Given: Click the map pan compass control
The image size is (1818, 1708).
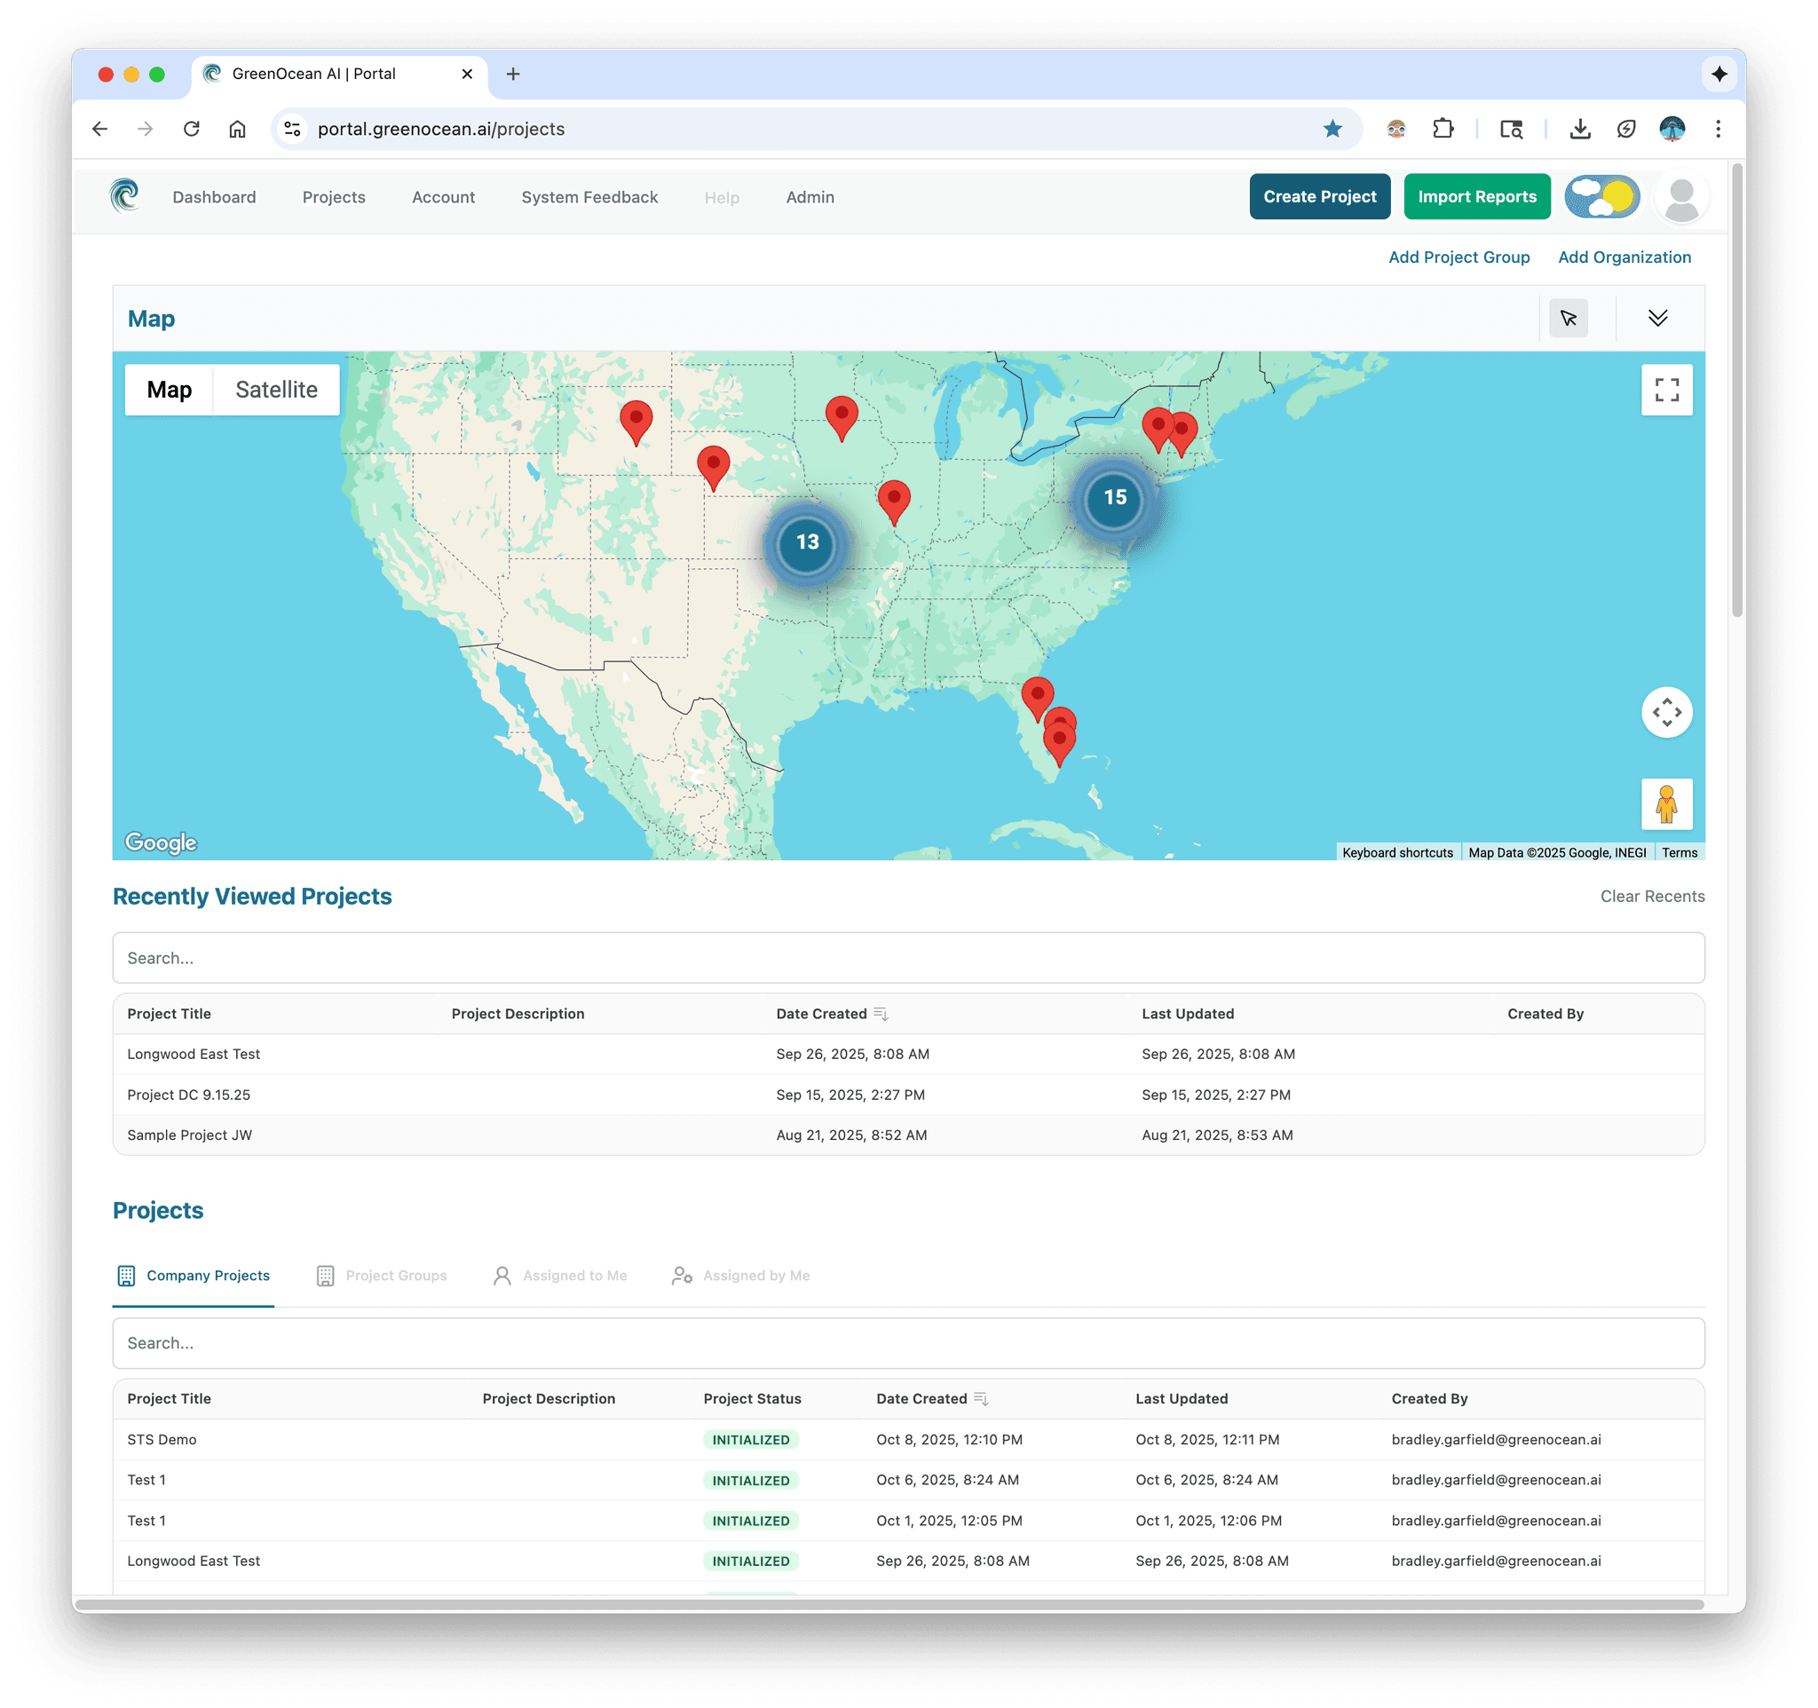Looking at the screenshot, I should click(1666, 712).
